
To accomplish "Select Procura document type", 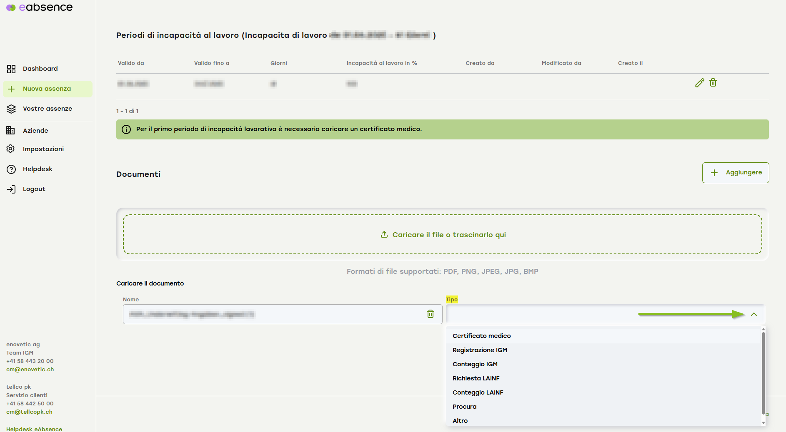I will (x=464, y=407).
